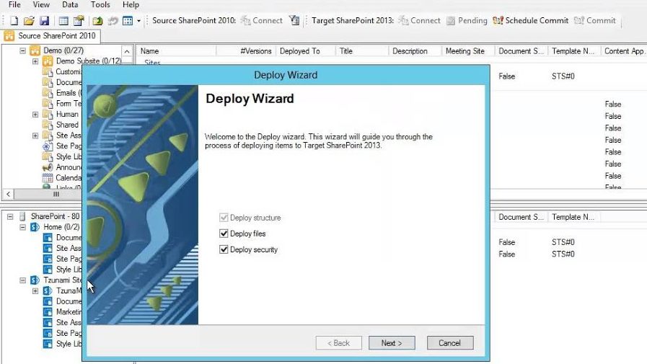Image resolution: width=647 pixels, height=364 pixels.
Task: Select the Source SharePoint 2010 tab
Action: (x=50, y=36)
